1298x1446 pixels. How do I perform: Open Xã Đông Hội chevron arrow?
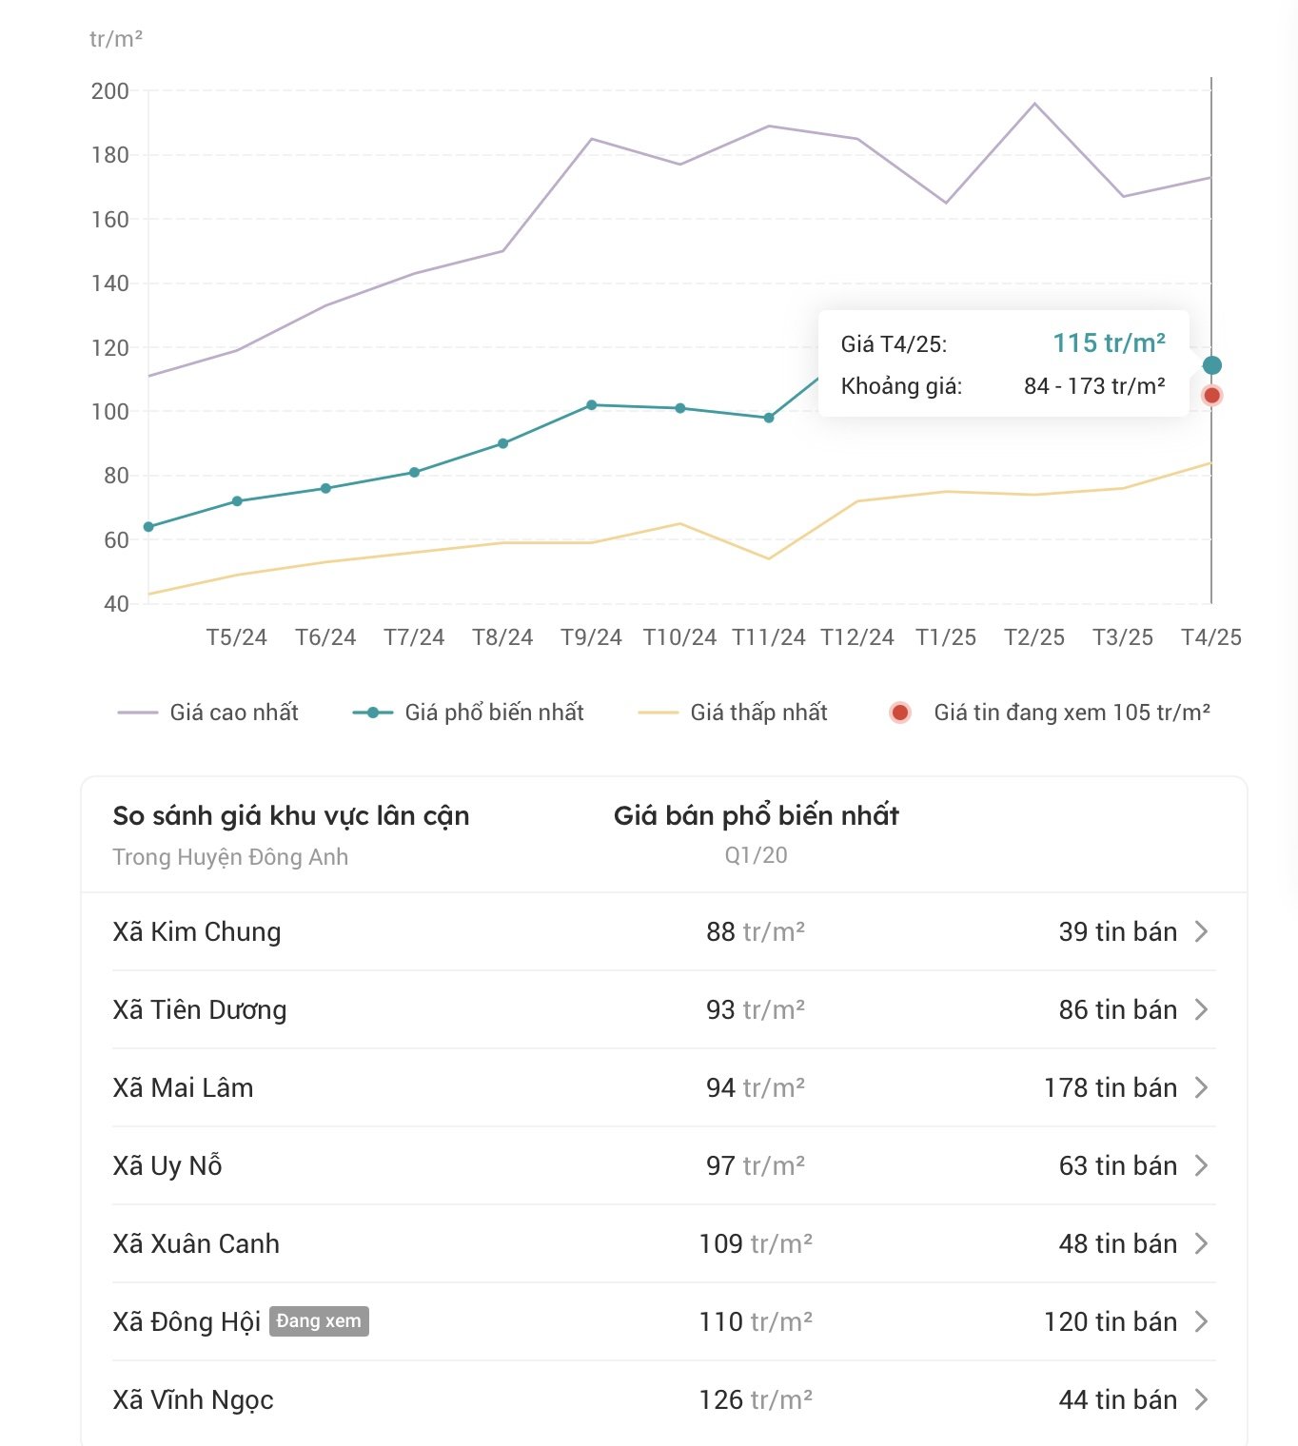tap(1201, 1321)
